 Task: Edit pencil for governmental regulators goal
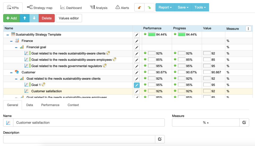pyautogui.click(x=137, y=66)
